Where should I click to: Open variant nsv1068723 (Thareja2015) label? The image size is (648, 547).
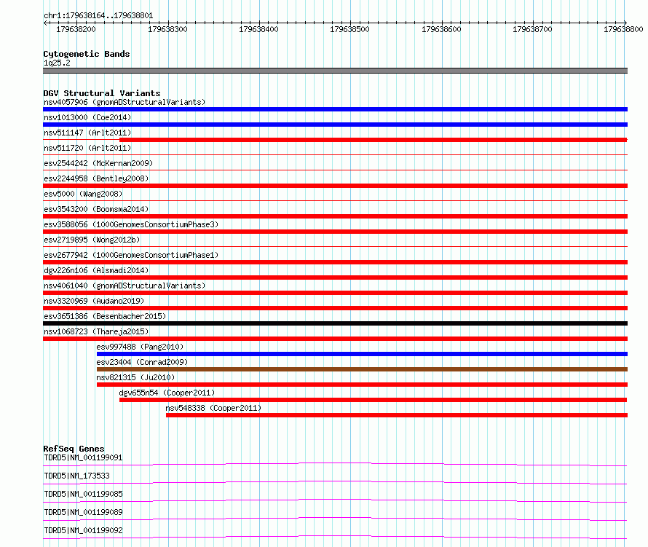[x=96, y=331]
